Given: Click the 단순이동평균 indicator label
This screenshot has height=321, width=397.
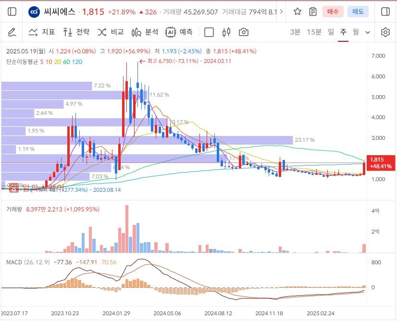Looking at the screenshot, I should pos(22,62).
